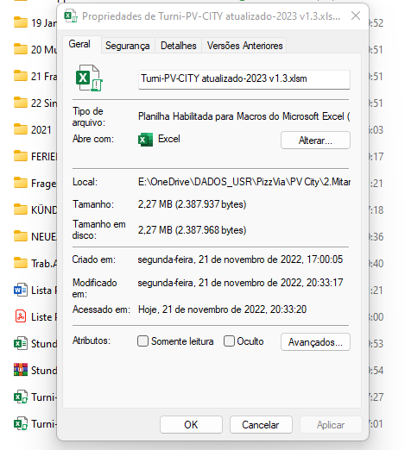Select the '19 Jar' folder icon in Explorer

click(x=21, y=22)
